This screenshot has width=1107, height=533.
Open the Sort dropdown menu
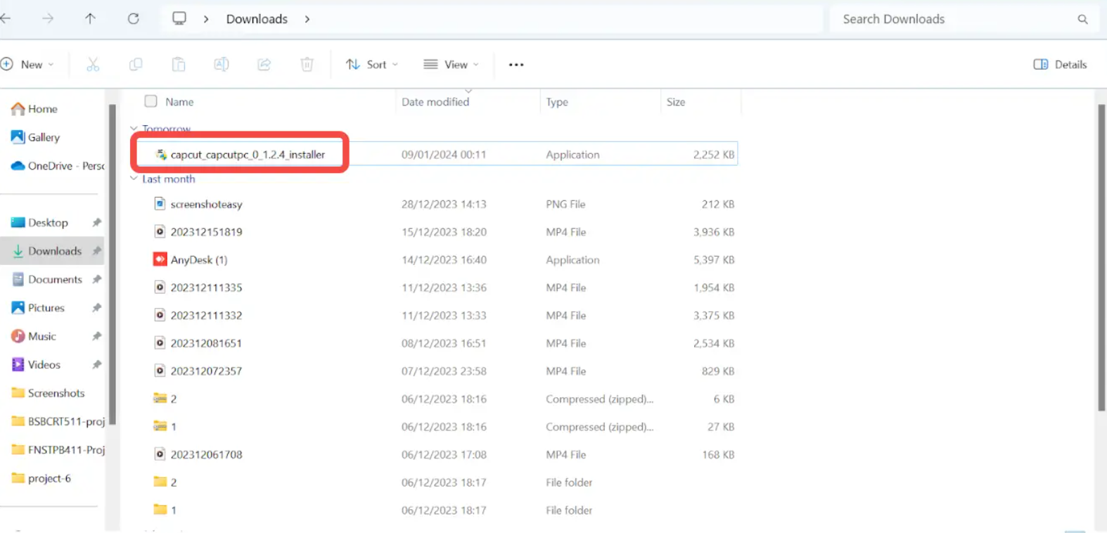372,65
